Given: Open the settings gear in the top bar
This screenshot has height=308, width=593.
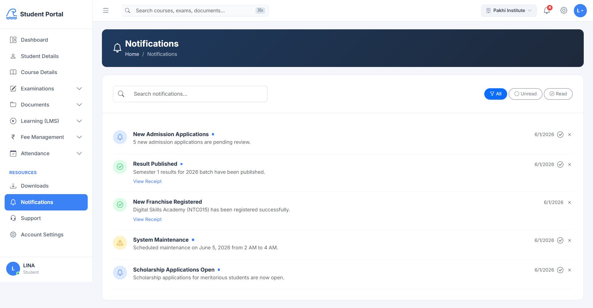Looking at the screenshot, I should [564, 10].
